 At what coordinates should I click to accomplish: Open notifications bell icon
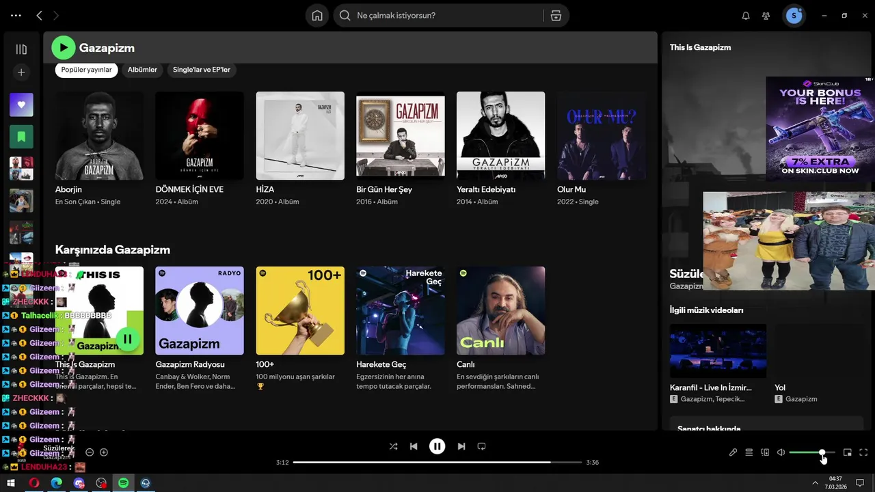point(746,16)
